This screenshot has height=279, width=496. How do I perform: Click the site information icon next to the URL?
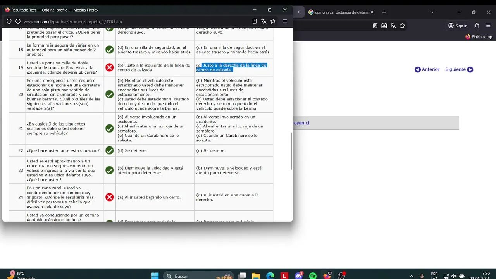tap(18, 21)
